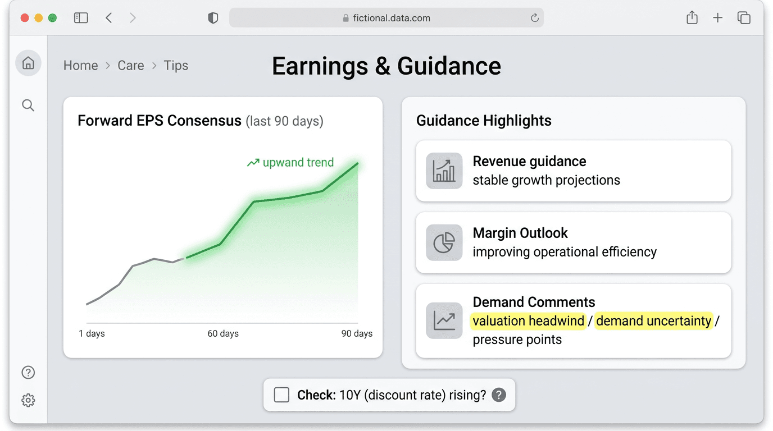Screen dimensions: 773x431
Task: Click the privacy shield icon
Action: [x=213, y=18]
